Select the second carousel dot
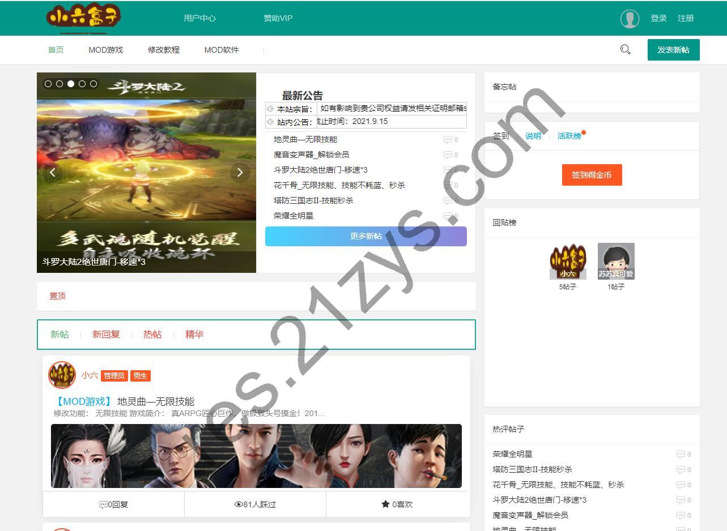This screenshot has height=531, width=727. [x=59, y=84]
